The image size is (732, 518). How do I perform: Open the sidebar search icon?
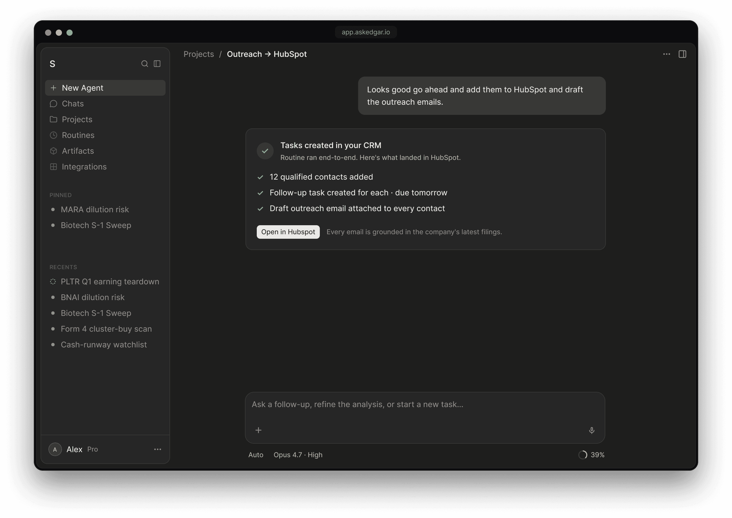[144, 64]
